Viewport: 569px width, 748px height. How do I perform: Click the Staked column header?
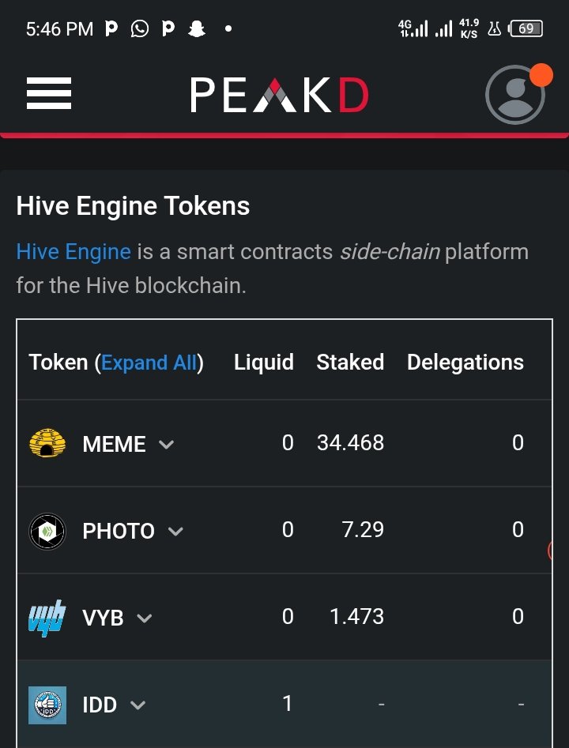point(350,362)
